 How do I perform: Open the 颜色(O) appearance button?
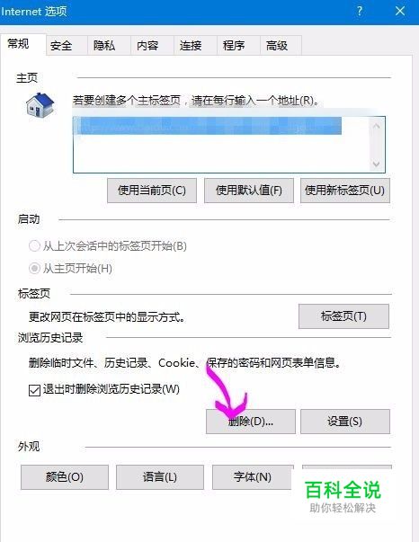[x=65, y=477]
